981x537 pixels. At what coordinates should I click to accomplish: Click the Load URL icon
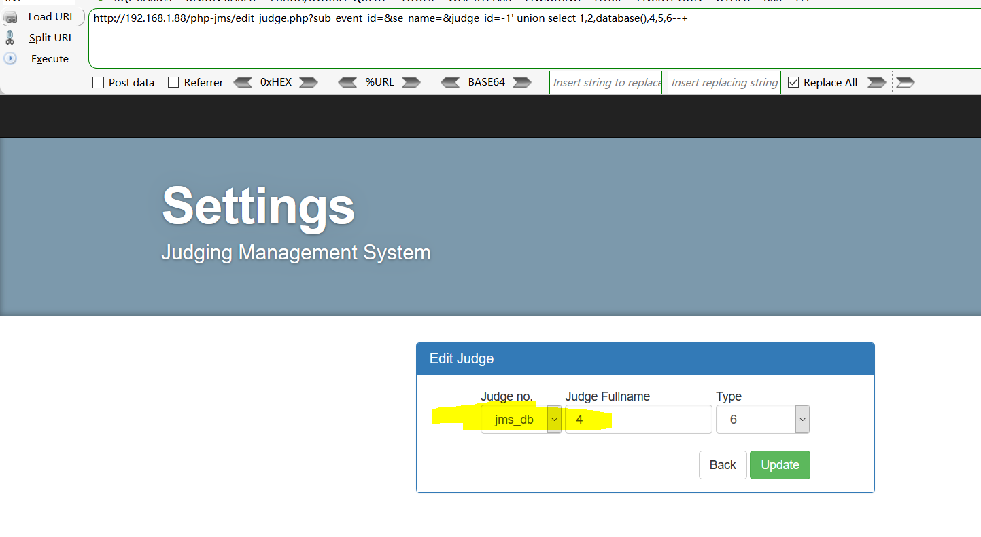coord(10,18)
